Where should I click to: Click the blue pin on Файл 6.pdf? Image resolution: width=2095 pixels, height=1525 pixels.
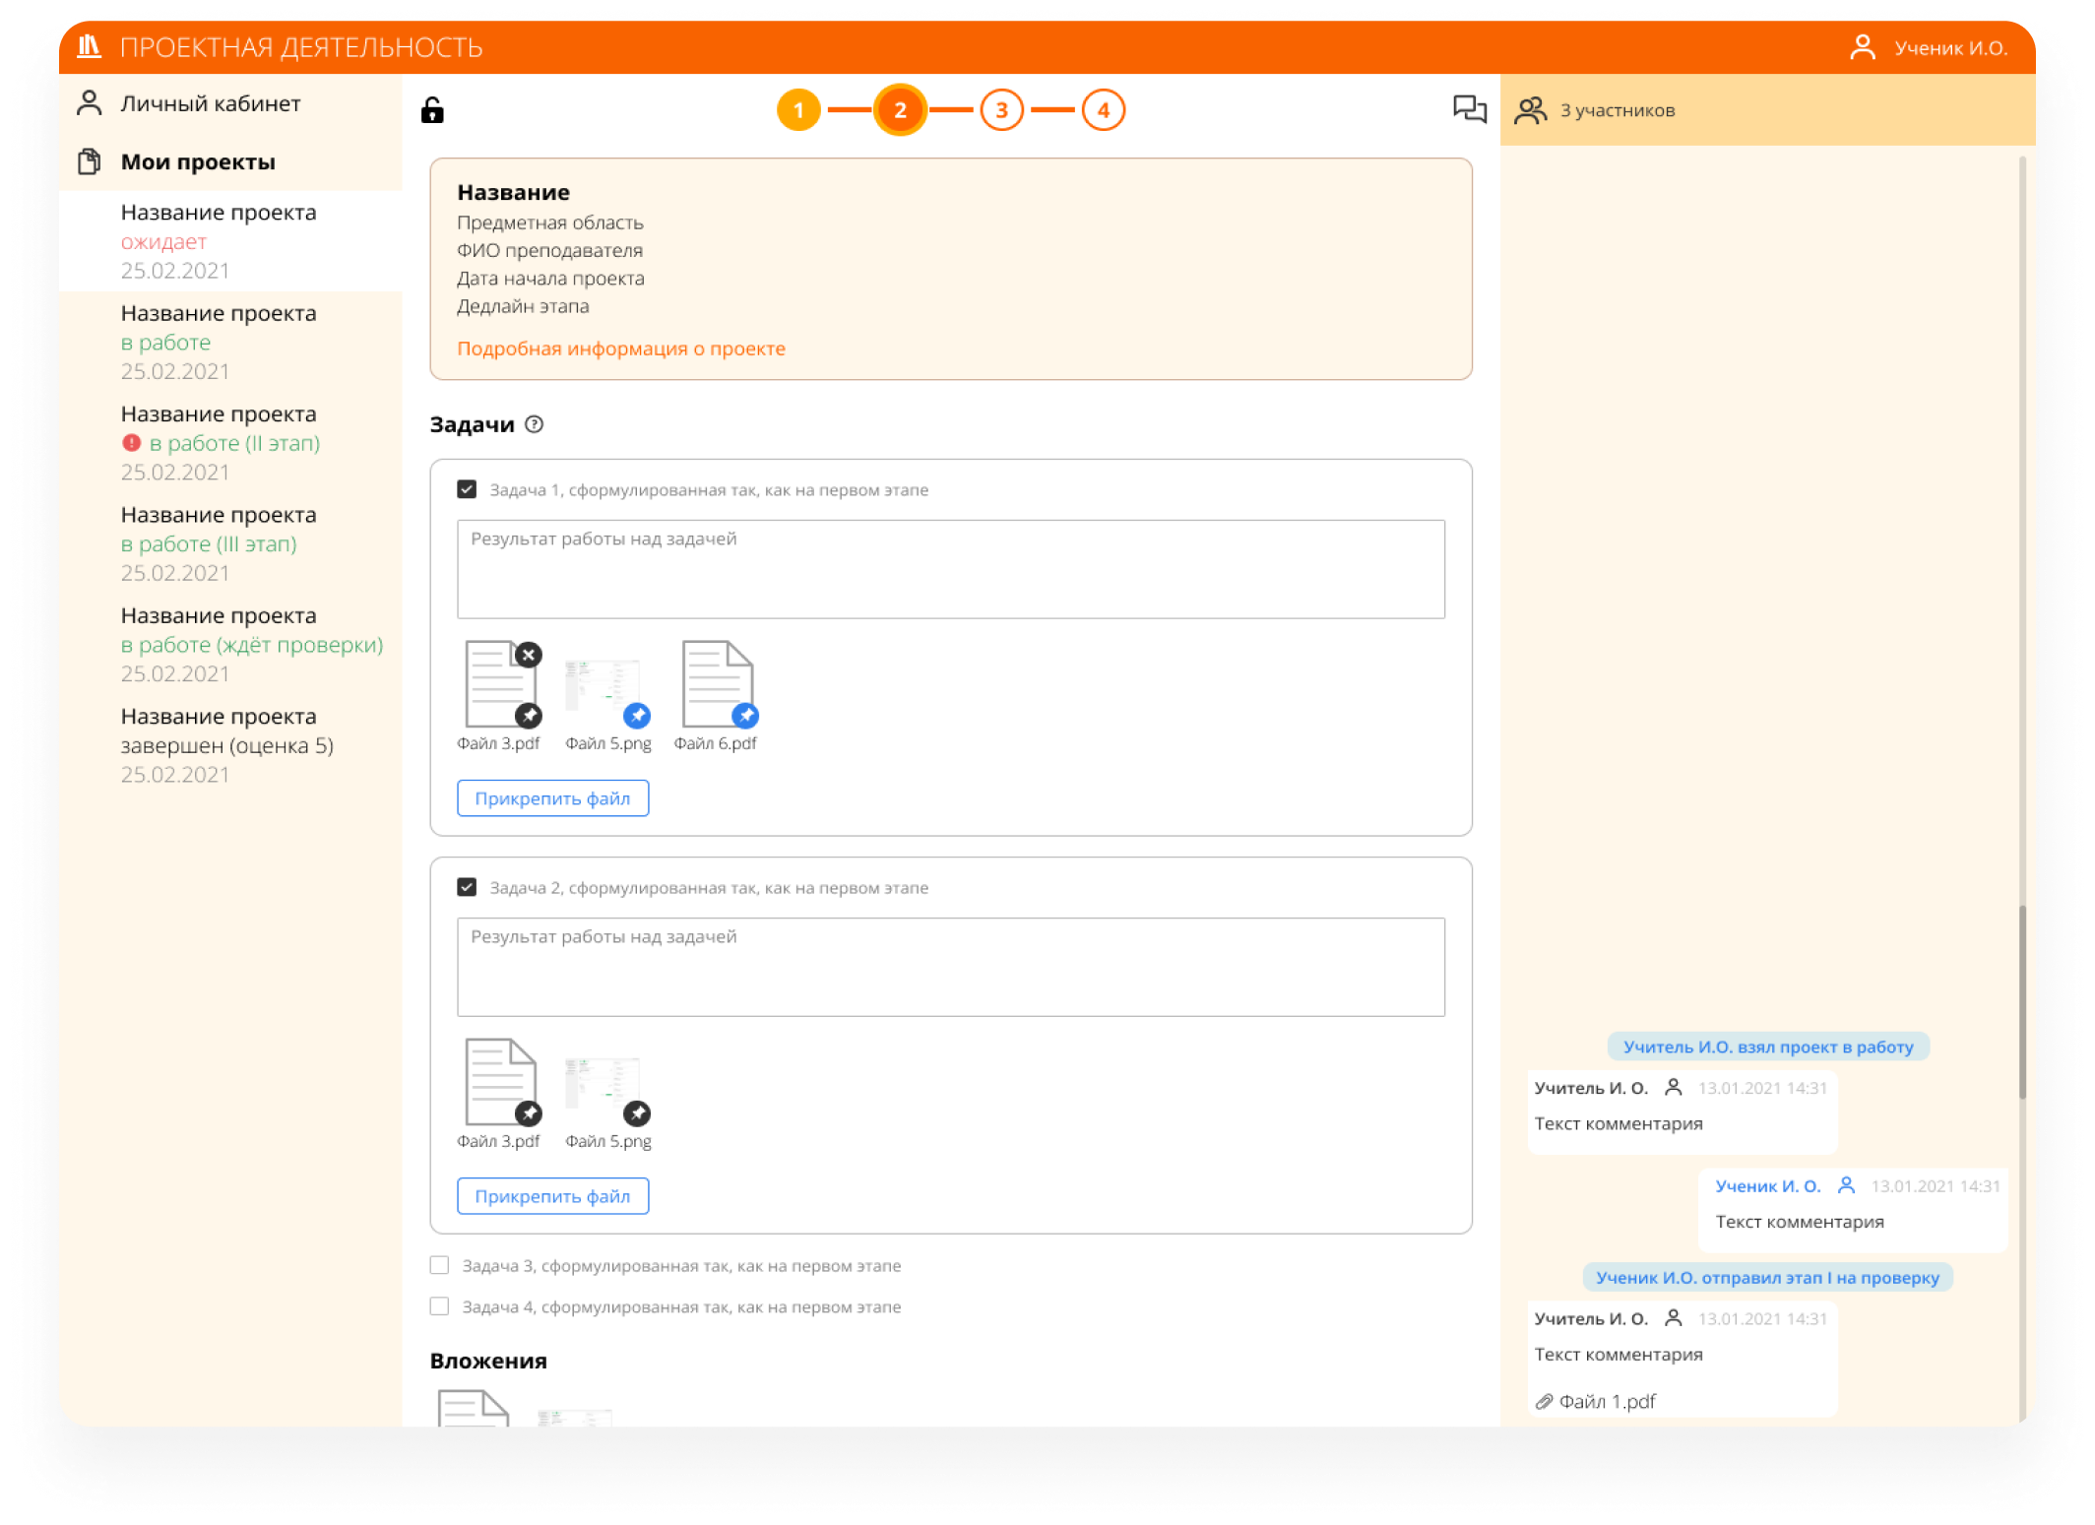745,716
